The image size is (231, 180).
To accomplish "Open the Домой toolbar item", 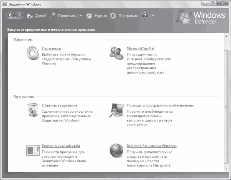I will tap(41, 16).
